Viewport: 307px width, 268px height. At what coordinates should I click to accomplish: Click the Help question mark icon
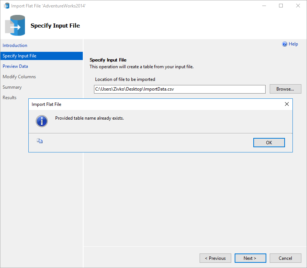pos(285,44)
